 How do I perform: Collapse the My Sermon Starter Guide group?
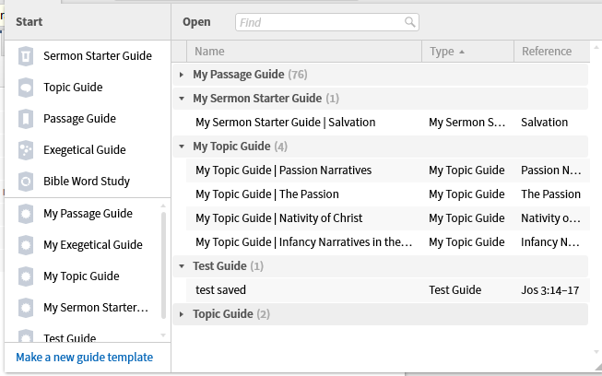pos(182,98)
